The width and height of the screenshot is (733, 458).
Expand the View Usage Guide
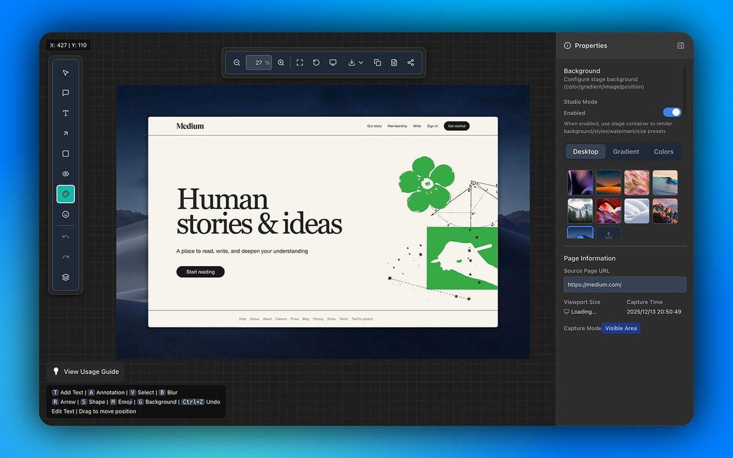click(86, 371)
